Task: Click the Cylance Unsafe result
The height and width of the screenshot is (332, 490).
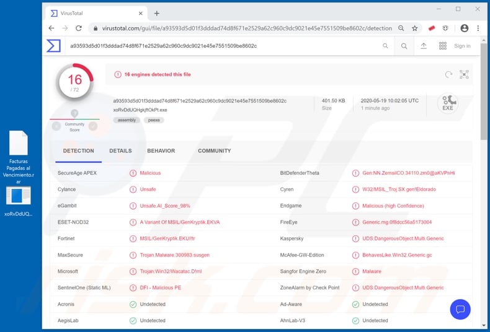Action: click(x=148, y=190)
